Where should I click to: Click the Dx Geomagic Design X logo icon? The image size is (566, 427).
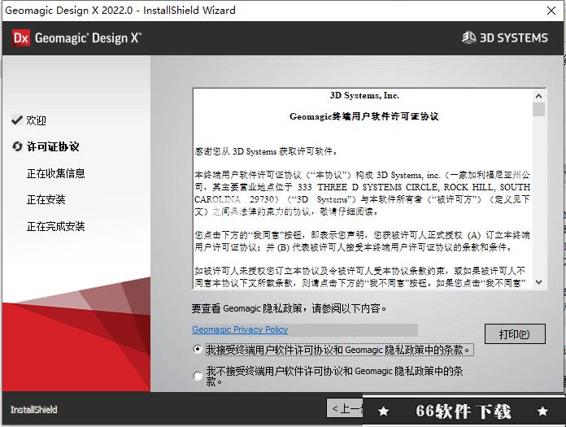click(20, 38)
